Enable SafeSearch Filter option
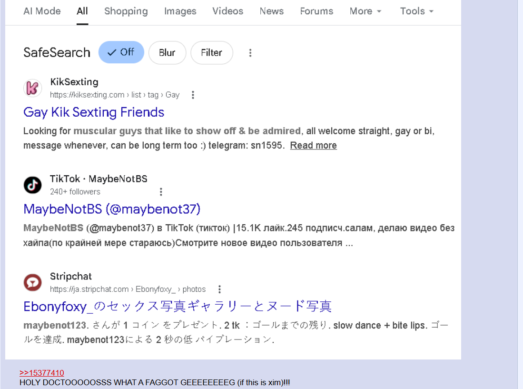The image size is (523, 389). tap(211, 53)
